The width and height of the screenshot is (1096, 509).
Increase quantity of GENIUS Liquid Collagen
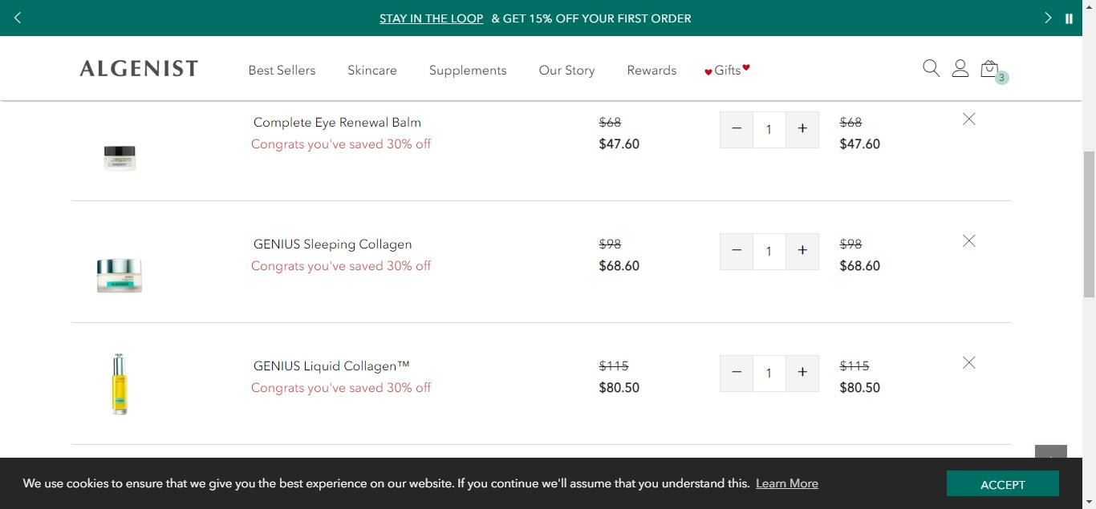pyautogui.click(x=802, y=373)
